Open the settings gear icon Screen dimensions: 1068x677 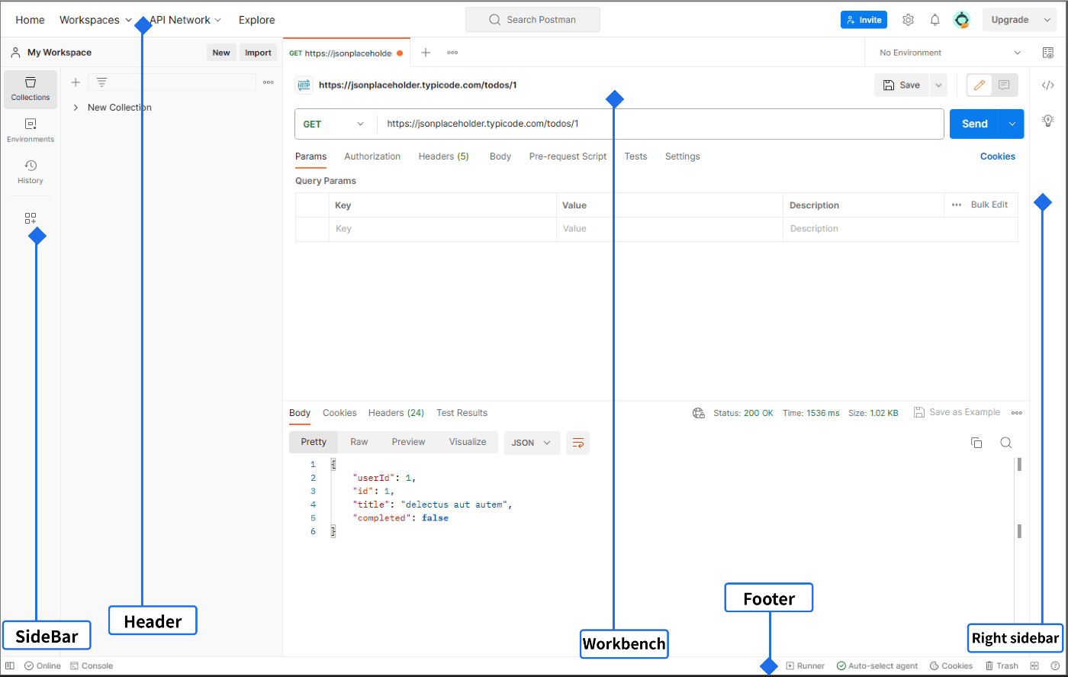click(x=908, y=20)
